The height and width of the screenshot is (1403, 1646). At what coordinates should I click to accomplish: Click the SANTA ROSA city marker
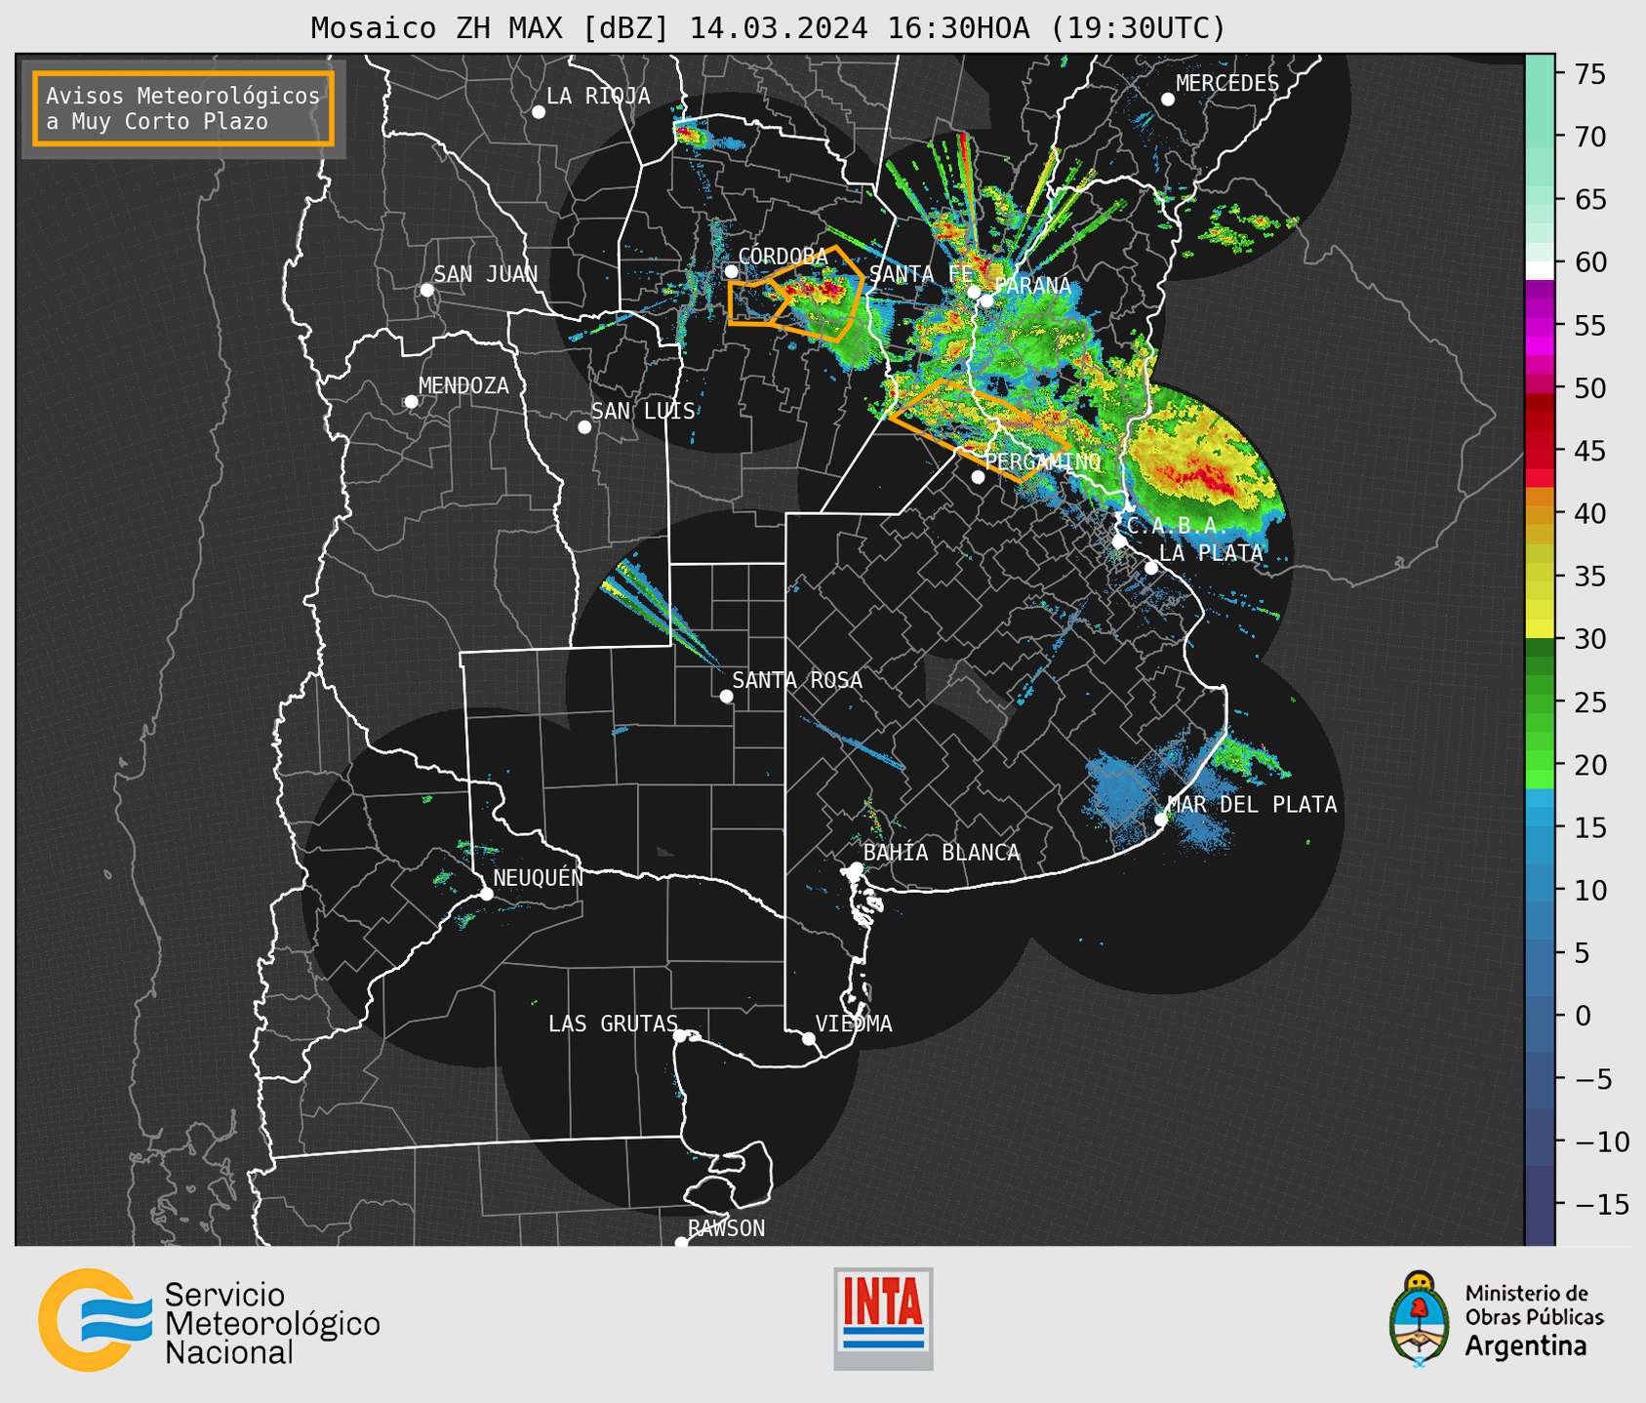tap(726, 697)
